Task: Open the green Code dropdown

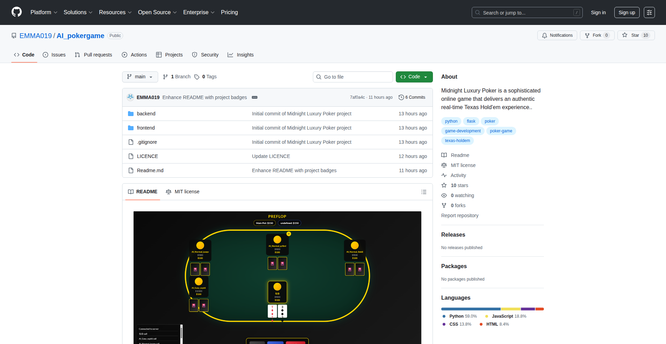Action: [414, 77]
